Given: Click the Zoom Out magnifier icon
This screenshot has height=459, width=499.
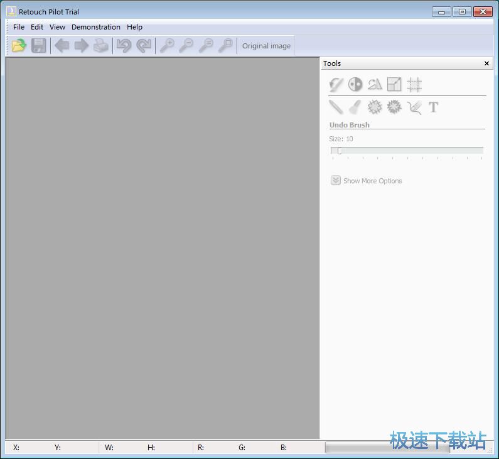Looking at the screenshot, I should click(186, 45).
